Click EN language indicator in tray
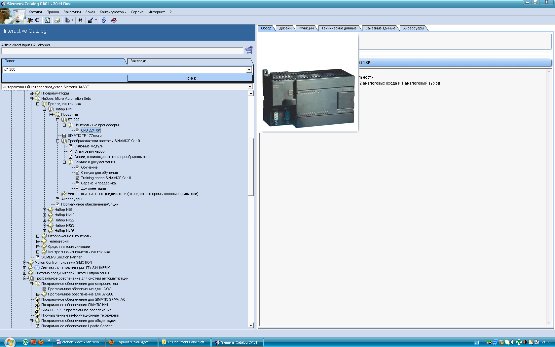555x347 pixels. click(477, 342)
